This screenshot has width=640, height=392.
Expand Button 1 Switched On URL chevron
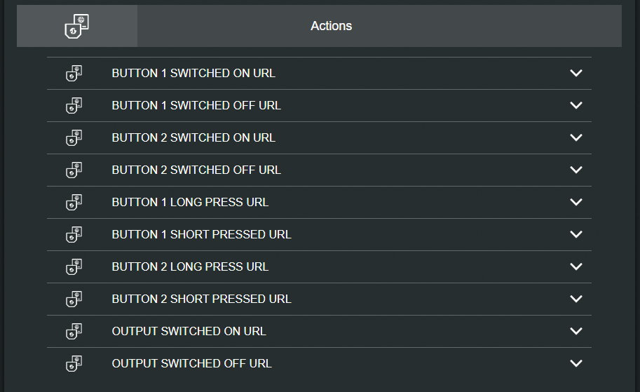576,73
